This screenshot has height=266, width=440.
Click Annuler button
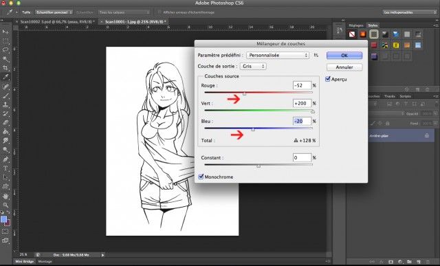[x=344, y=67]
